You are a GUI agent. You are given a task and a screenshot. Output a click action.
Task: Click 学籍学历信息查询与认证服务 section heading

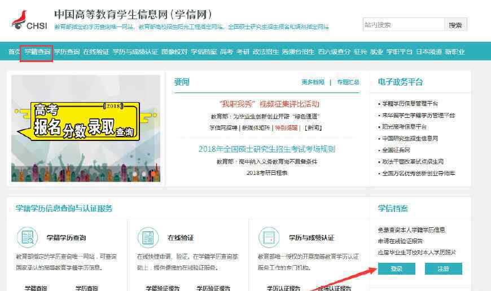point(64,209)
